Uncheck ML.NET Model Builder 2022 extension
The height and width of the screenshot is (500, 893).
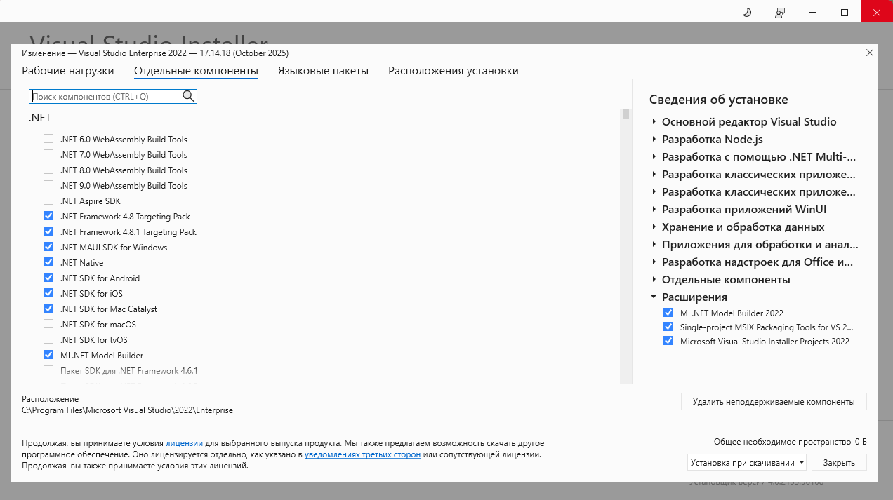point(668,313)
